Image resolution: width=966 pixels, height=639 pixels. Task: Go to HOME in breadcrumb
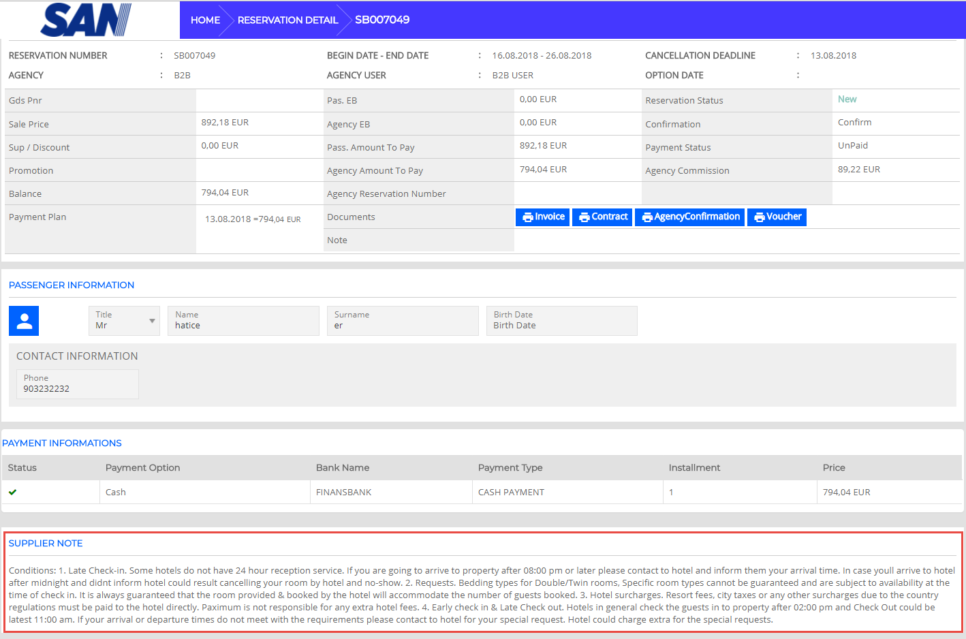tap(205, 20)
